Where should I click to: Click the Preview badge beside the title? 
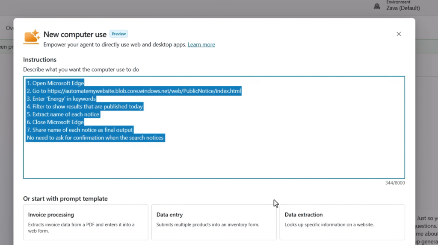pyautogui.click(x=118, y=34)
